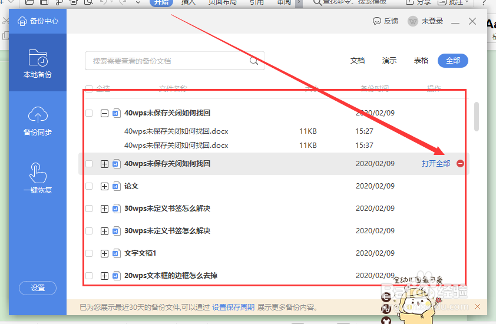Click the 20wps文本框的边框怎么去掉 file name
Screen dimensions: 496x324
(x=171, y=276)
